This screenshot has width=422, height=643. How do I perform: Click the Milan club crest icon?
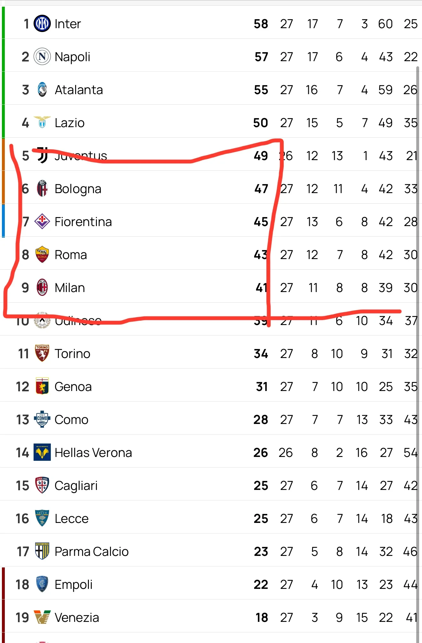point(42,287)
